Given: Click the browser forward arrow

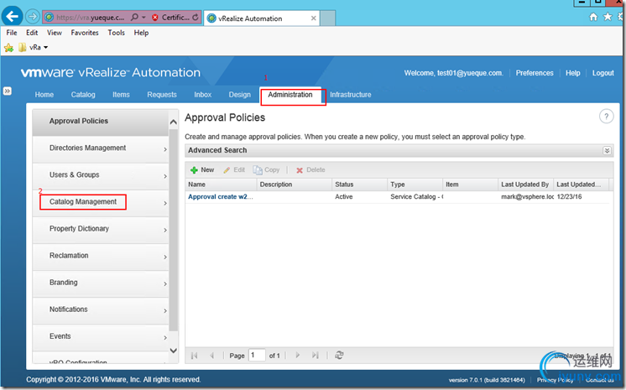Looking at the screenshot, I should pyautogui.click(x=33, y=17).
